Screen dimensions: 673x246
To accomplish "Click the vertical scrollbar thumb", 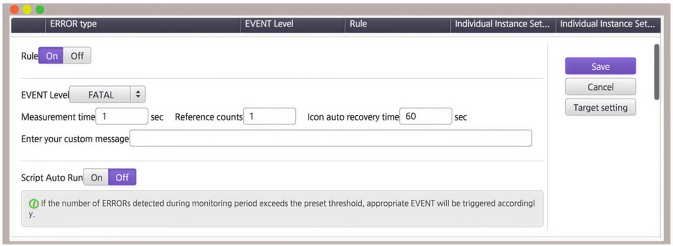I will pyautogui.click(x=657, y=72).
